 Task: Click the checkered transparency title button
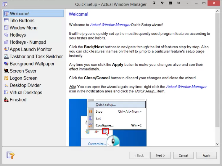(x=170, y=3)
